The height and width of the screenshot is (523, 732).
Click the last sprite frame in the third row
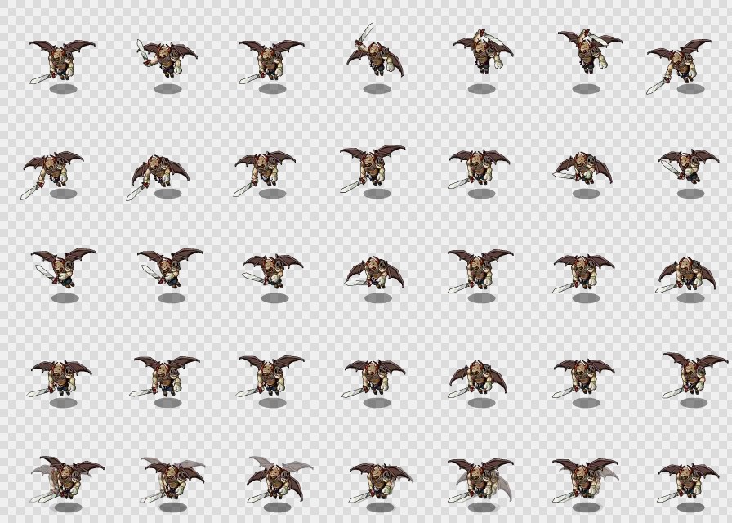tap(688, 273)
